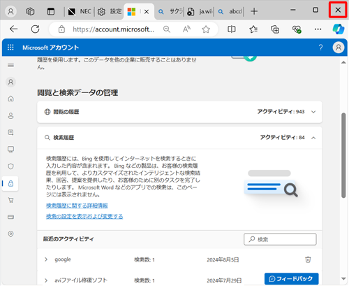The width and height of the screenshot is (349, 286).
Task: Click the フィードバック button
Action: point(291,279)
